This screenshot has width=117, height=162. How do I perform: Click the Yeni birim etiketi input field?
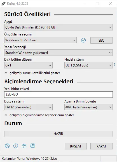59,94
